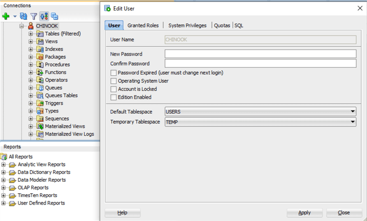
Task: Click the Reports panel title
Action: tap(12, 147)
